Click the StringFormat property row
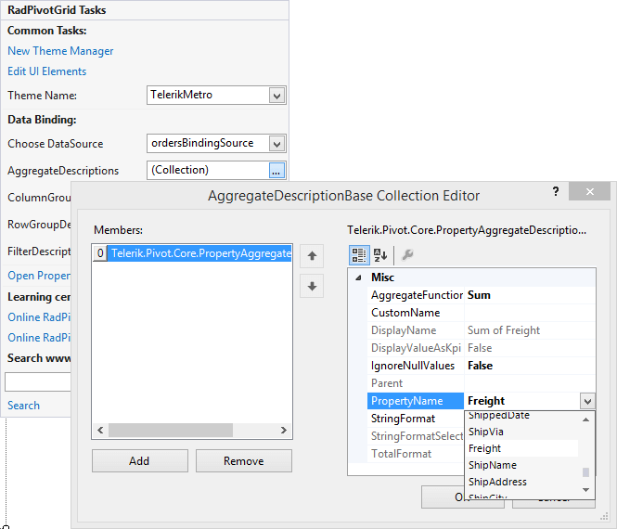This screenshot has height=529, width=617. [x=416, y=419]
